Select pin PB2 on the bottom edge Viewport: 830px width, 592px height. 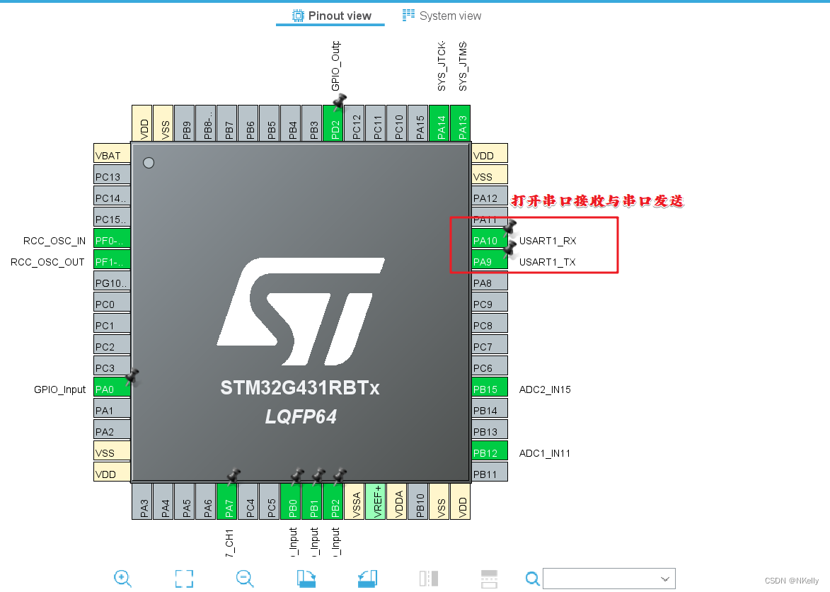(333, 501)
